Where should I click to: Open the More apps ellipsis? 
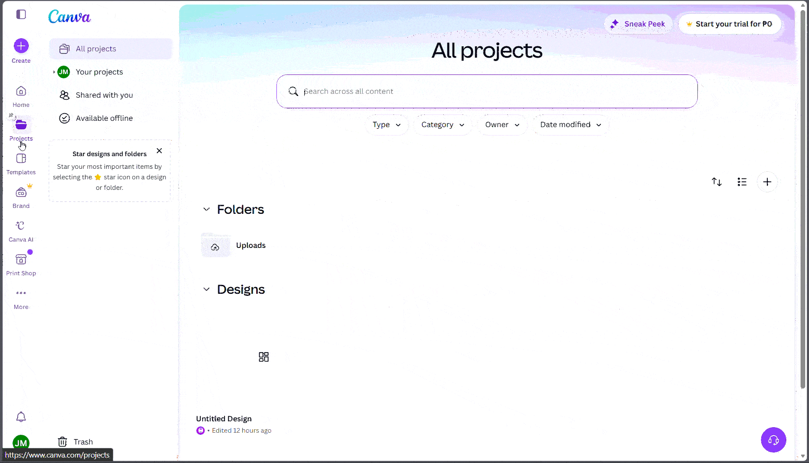point(21,298)
